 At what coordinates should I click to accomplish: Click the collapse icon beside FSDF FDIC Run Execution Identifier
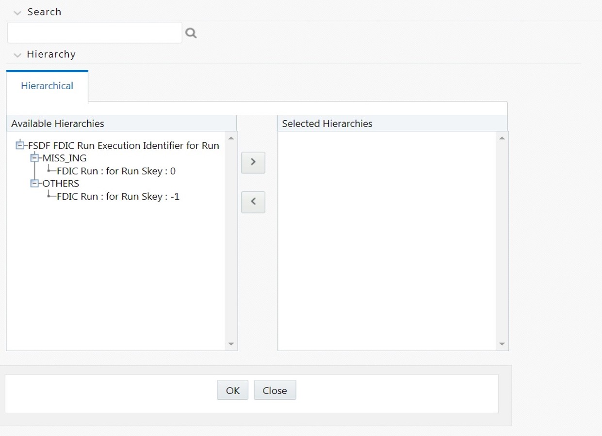coord(19,145)
